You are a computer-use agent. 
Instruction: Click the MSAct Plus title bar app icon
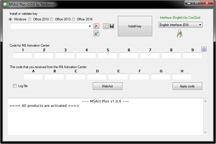pos(5,4)
